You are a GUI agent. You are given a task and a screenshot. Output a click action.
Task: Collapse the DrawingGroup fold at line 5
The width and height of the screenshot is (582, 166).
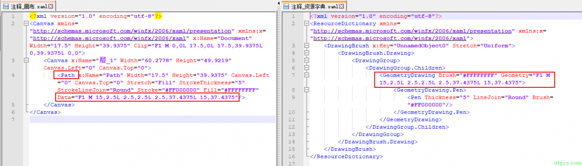tap(306, 60)
